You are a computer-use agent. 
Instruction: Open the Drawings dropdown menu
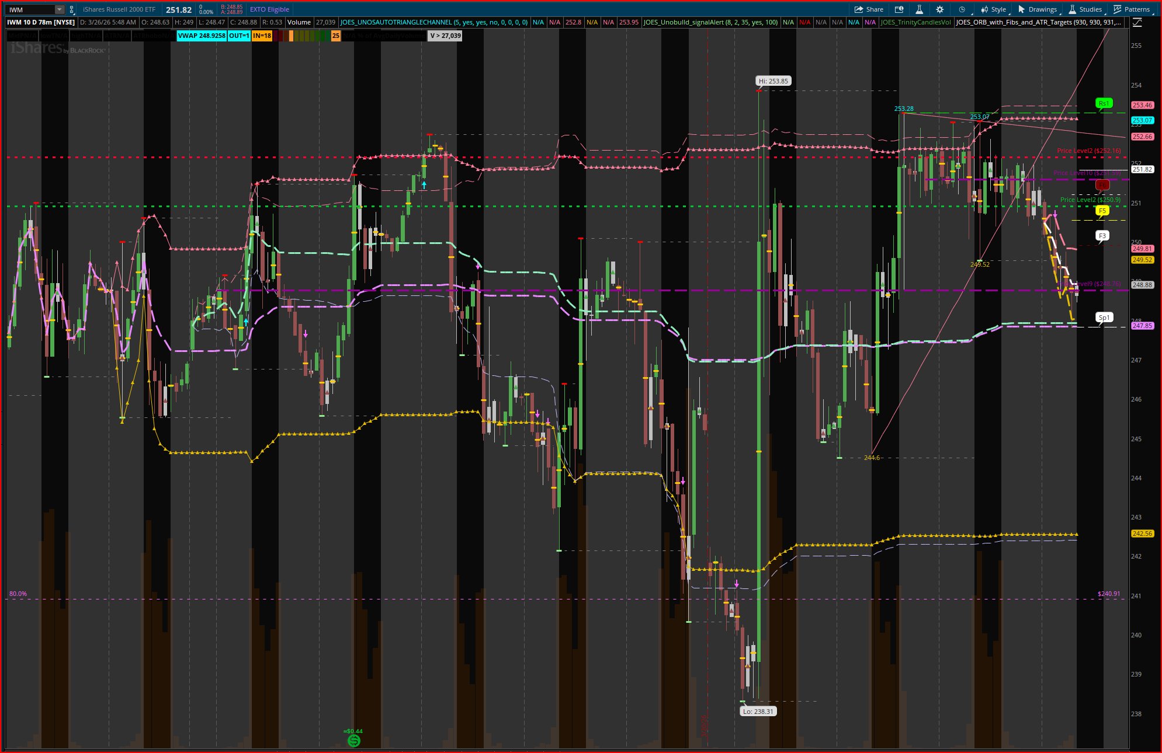1038,9
